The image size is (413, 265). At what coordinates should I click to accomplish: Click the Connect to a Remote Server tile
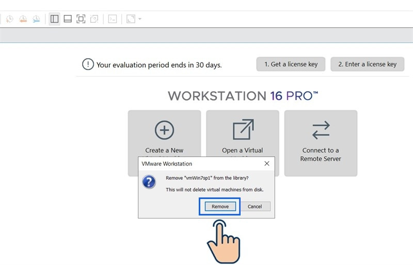[321, 143]
